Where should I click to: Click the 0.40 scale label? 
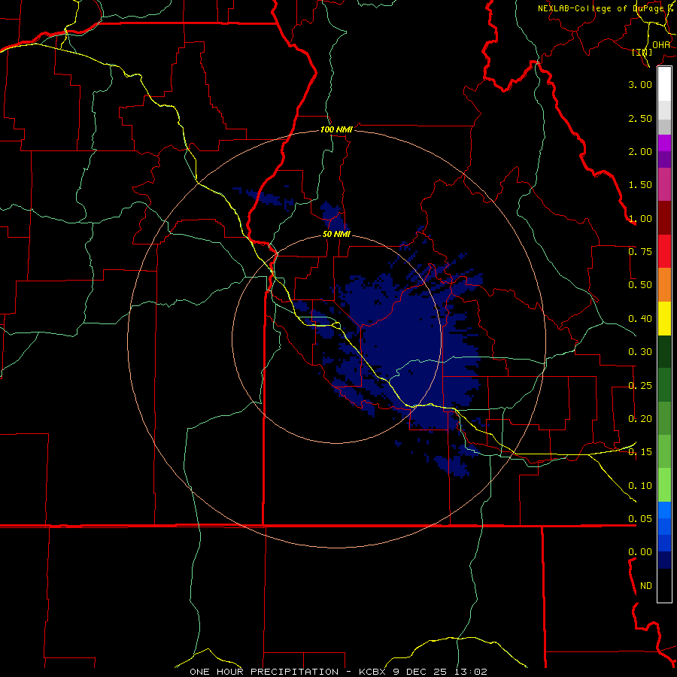point(640,319)
